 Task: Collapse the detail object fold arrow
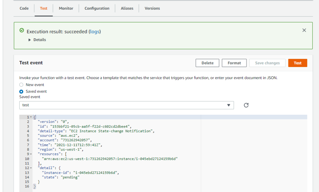31,168
